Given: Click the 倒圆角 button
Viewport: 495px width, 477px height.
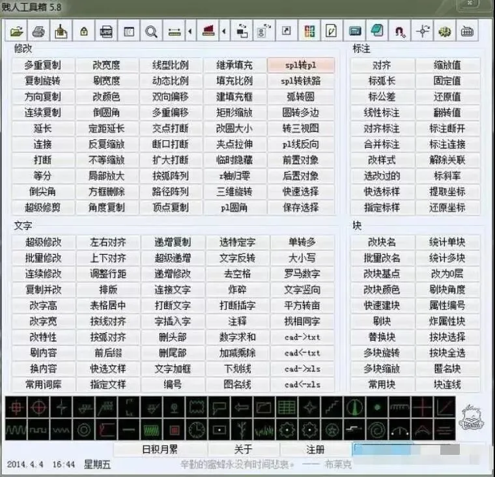Looking at the screenshot, I should coord(107,113).
